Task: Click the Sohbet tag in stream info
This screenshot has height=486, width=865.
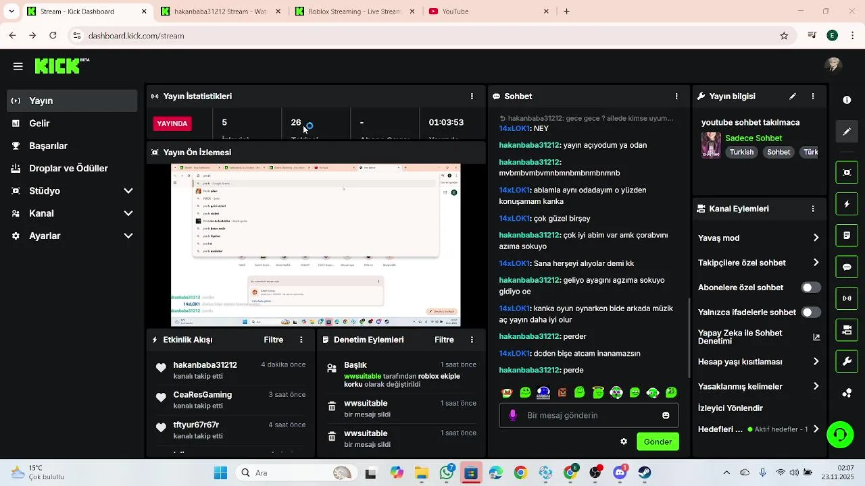Action: 778,152
